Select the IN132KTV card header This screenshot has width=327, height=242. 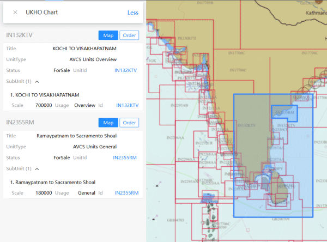pyautogui.click(x=20, y=35)
